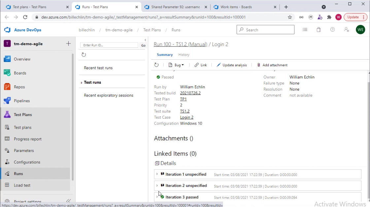This screenshot has width=370, height=207.
Task: Collapse the Details section
Action: 157,163
